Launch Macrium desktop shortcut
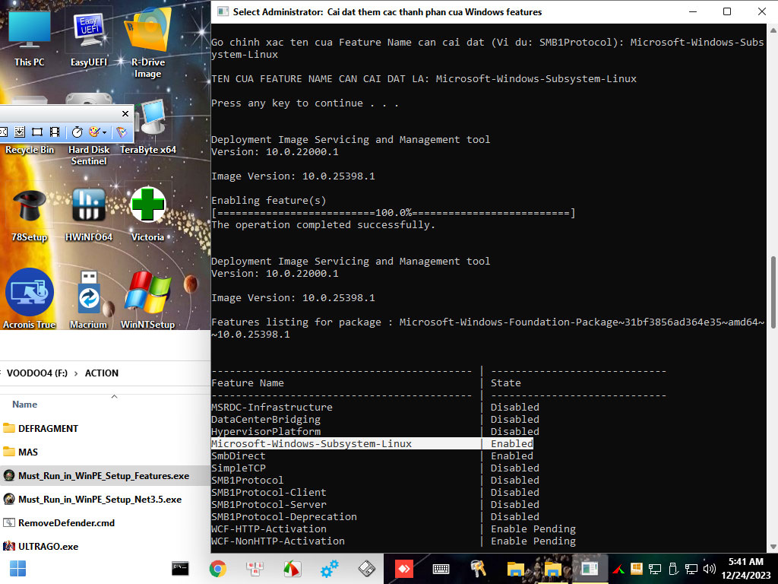The width and height of the screenshot is (778, 584). 89,298
